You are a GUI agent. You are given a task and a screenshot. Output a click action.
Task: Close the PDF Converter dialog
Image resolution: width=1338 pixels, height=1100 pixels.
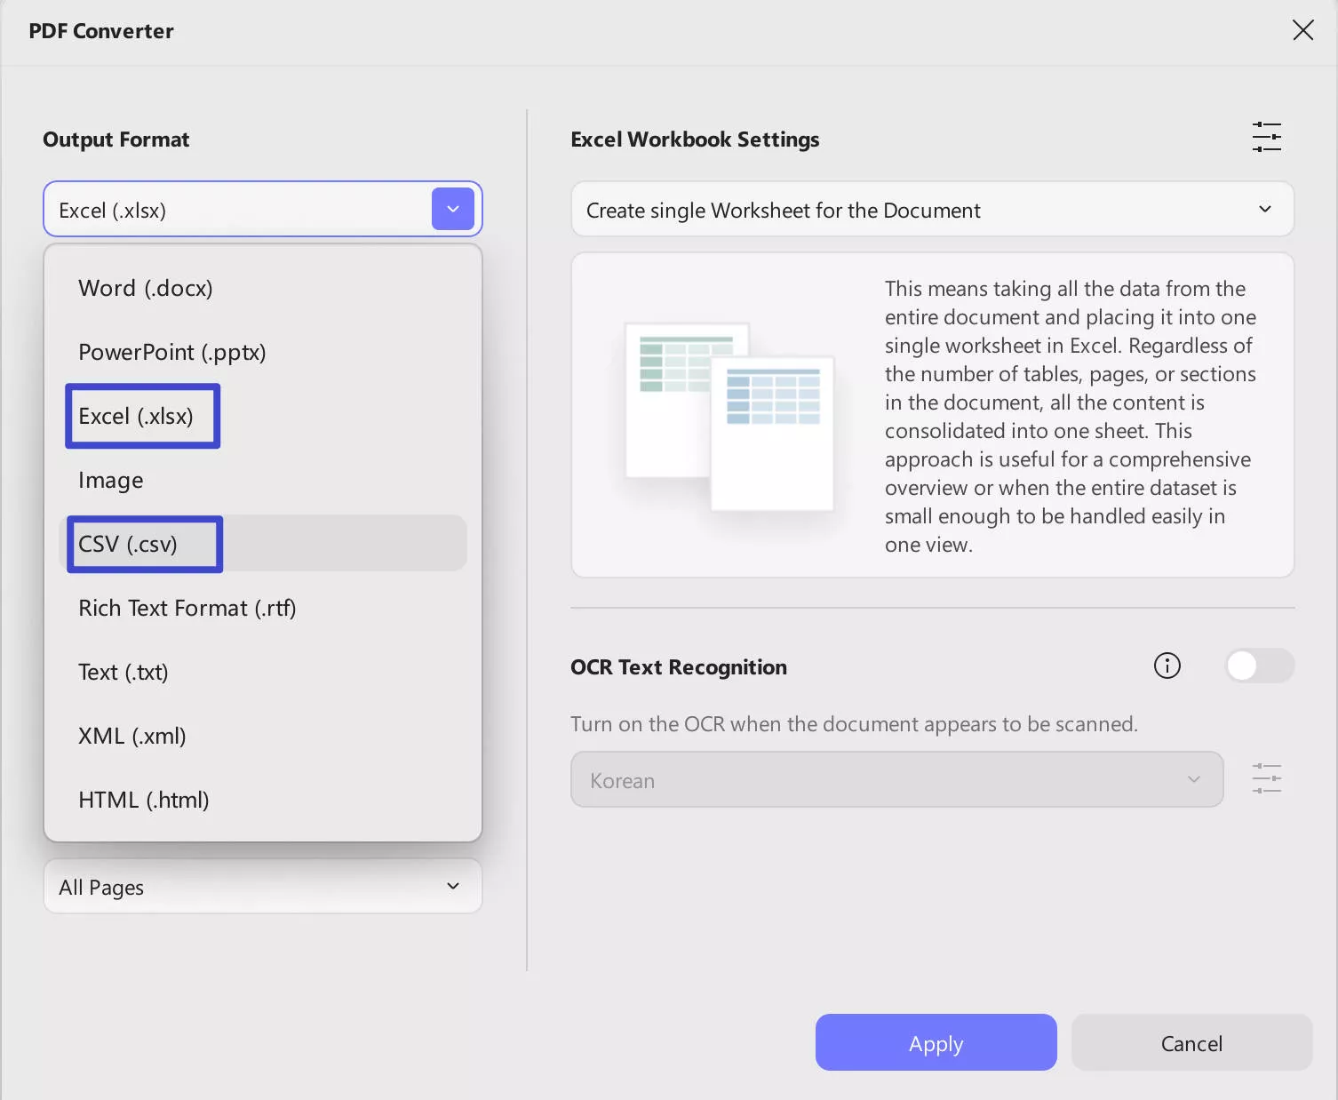[x=1302, y=30]
